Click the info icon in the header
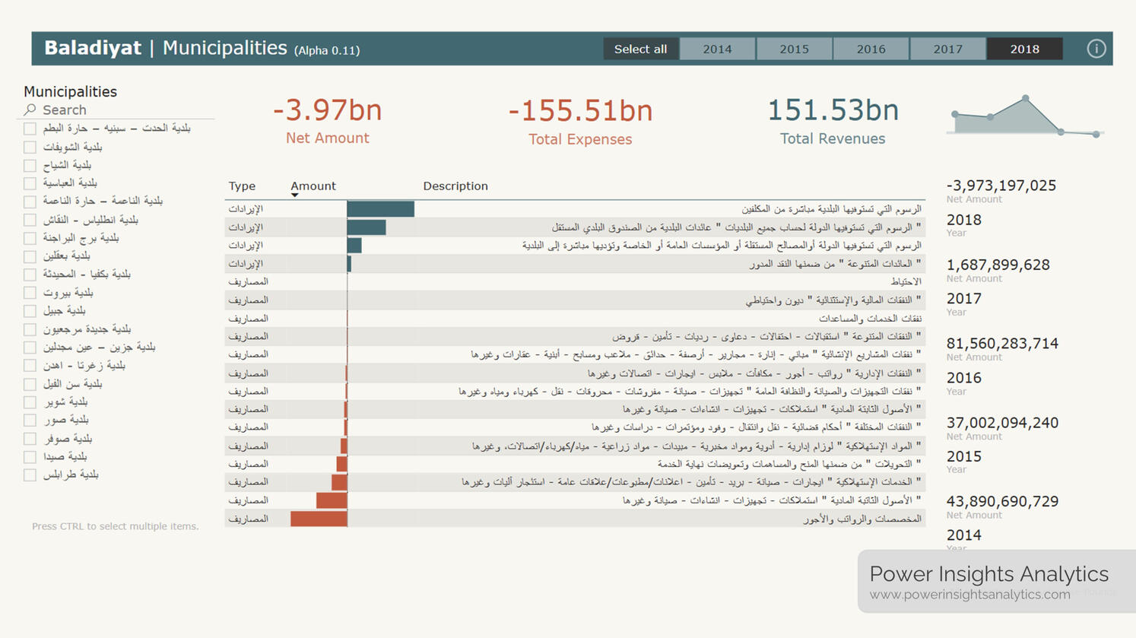The width and height of the screenshot is (1136, 638). pos(1096,49)
